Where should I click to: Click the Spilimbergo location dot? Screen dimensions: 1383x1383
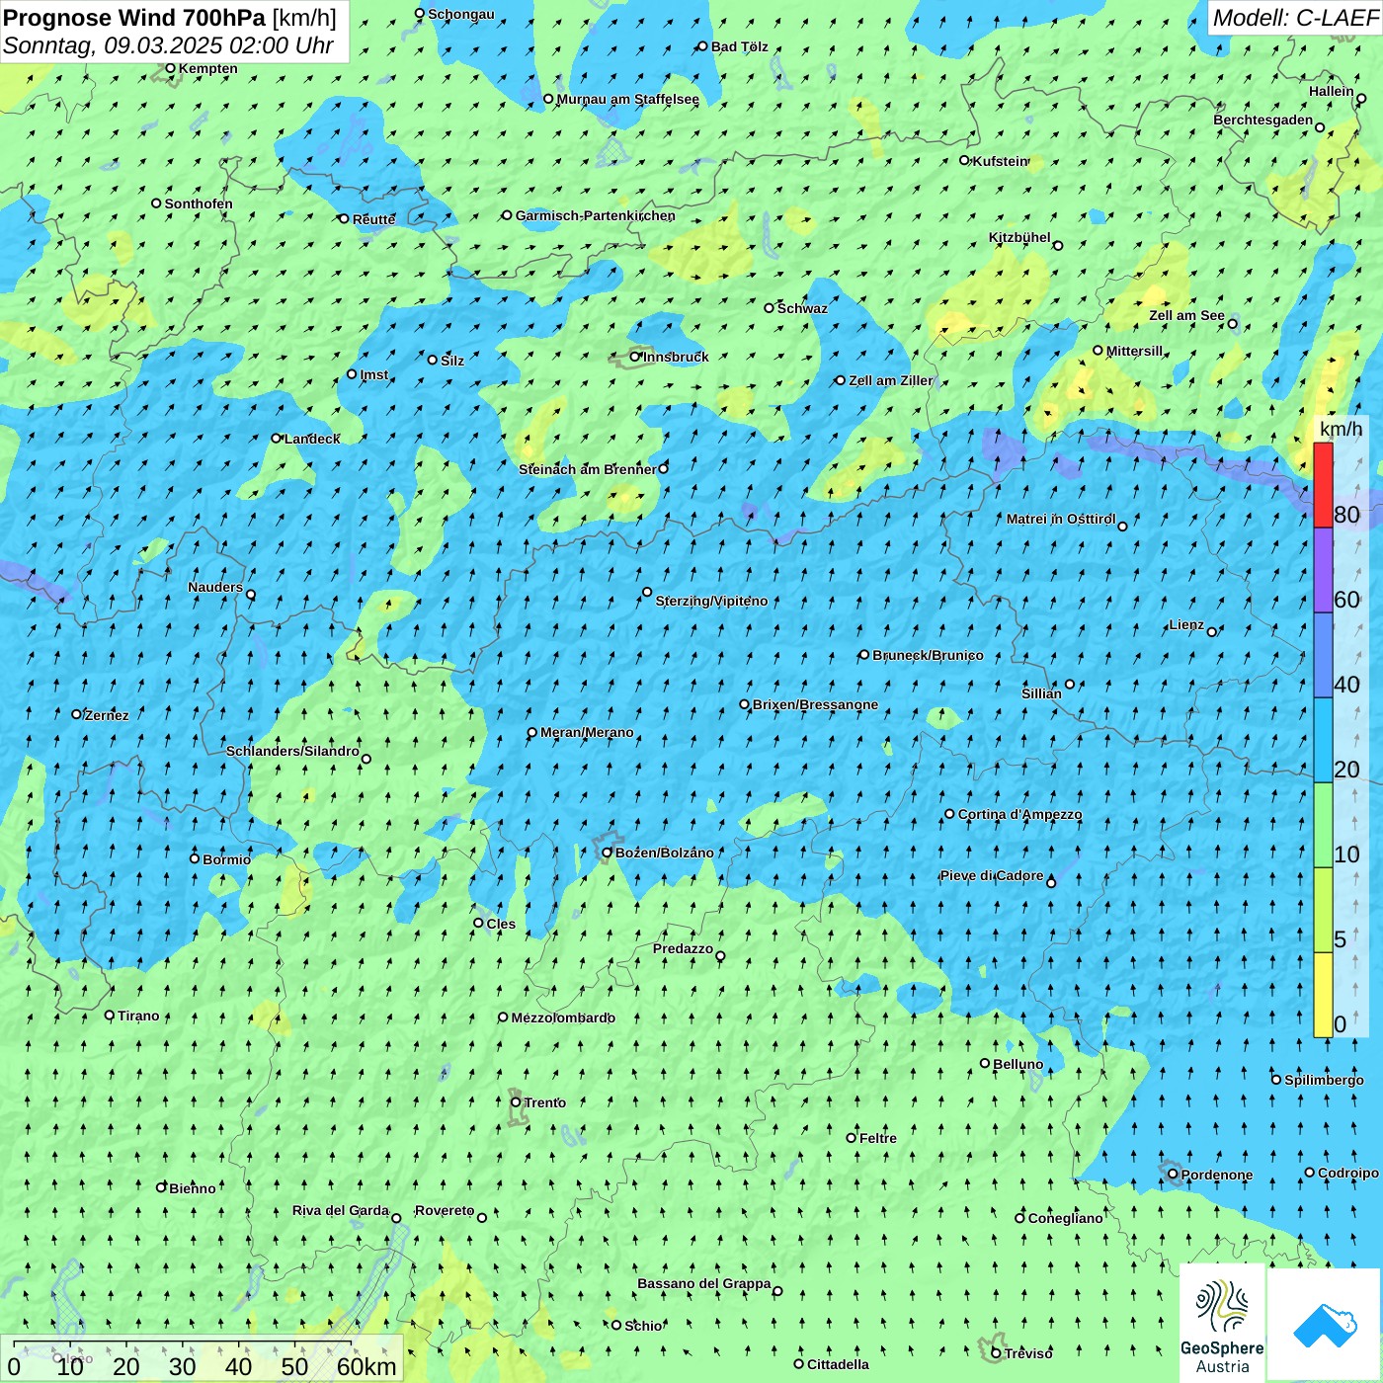tap(1275, 1080)
